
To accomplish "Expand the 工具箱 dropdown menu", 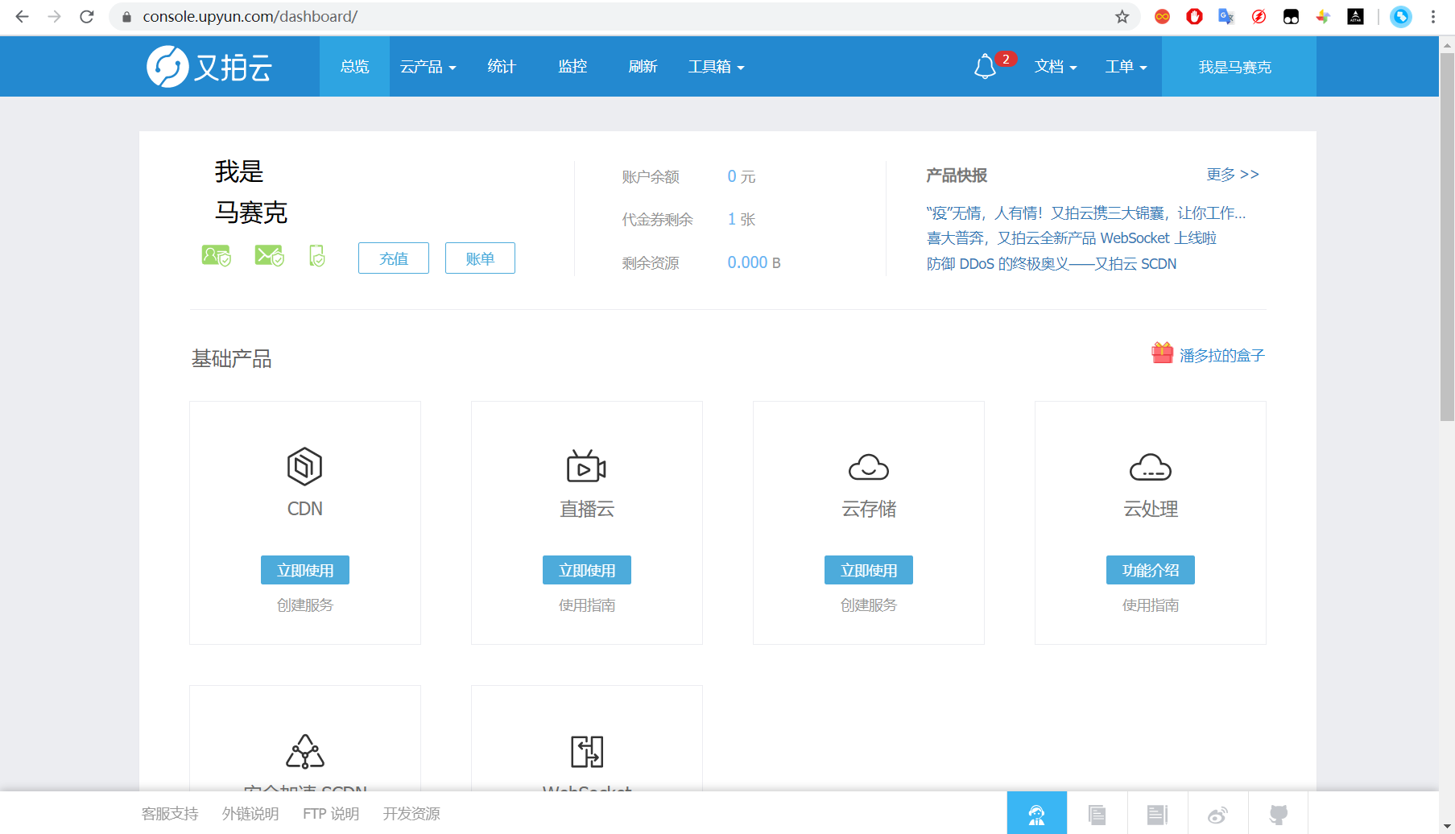I will point(717,67).
